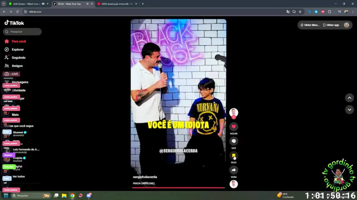This screenshot has height=200, width=357.
Task: Open a new browser tab
Action: tap(143, 4)
